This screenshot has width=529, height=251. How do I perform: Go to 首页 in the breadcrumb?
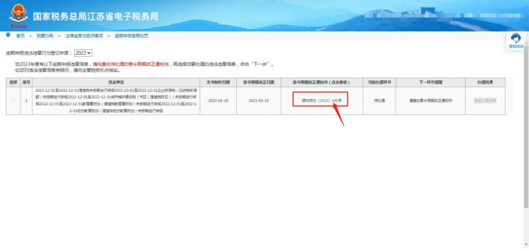20,36
